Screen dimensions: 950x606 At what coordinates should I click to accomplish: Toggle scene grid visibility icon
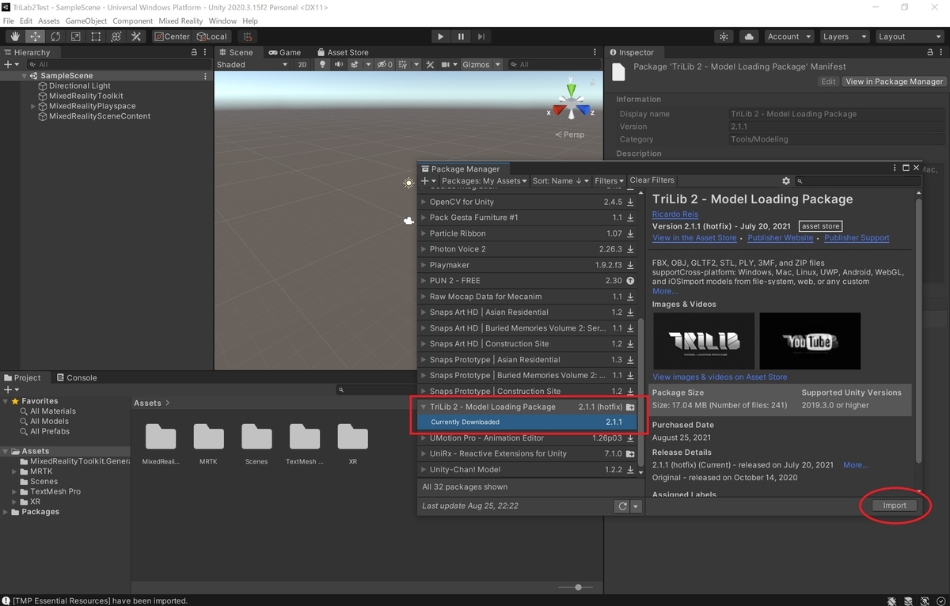click(x=404, y=64)
